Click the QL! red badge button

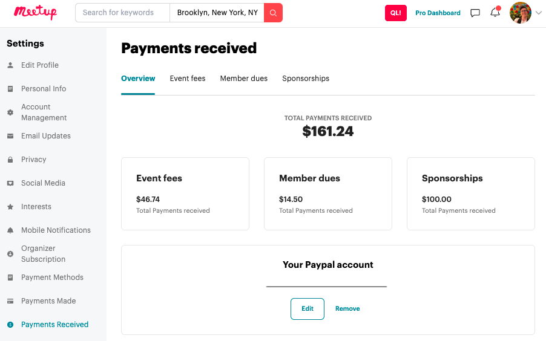(395, 13)
